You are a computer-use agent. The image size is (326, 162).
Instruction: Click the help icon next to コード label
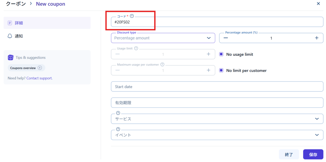[x=132, y=16]
